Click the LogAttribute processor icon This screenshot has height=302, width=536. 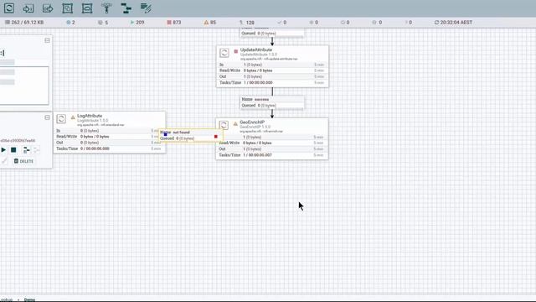[61, 119]
